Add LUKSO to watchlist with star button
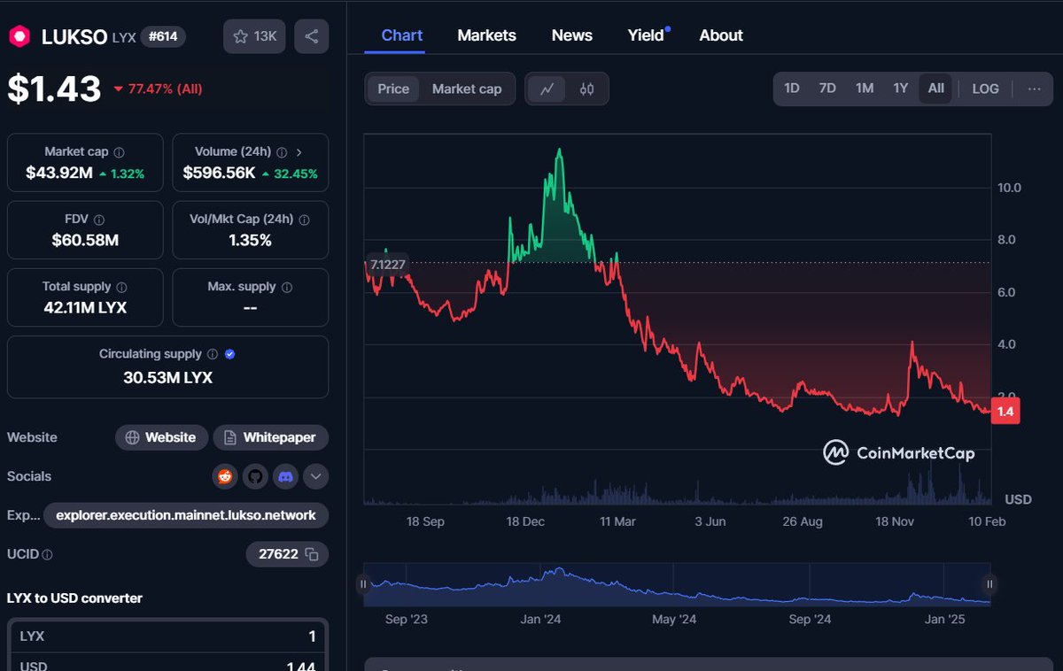Viewport: 1063px width, 671px height. [255, 36]
